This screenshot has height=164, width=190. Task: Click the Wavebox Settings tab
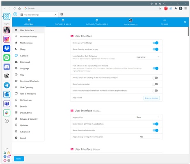tap(39, 15)
